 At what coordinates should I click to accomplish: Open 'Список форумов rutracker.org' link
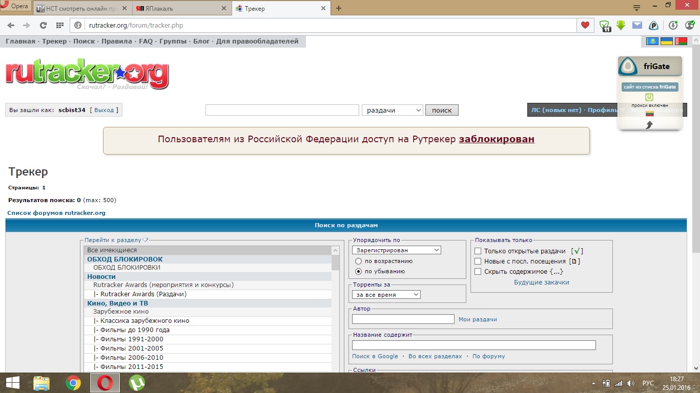pos(56,213)
